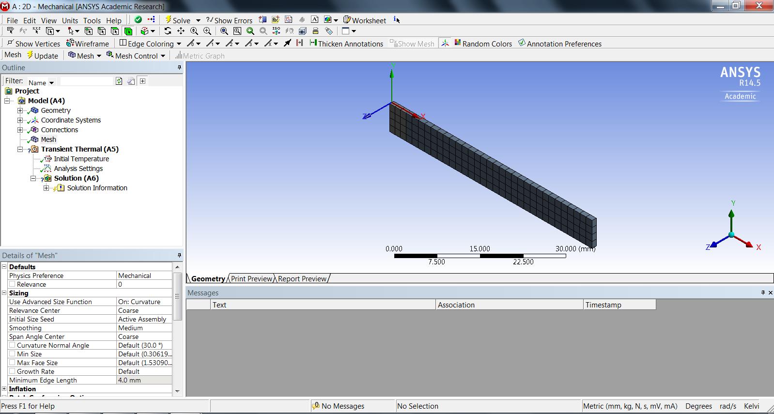774x414 pixels.
Task: Click the Box Zoom tool
Action: pyautogui.click(x=207, y=31)
